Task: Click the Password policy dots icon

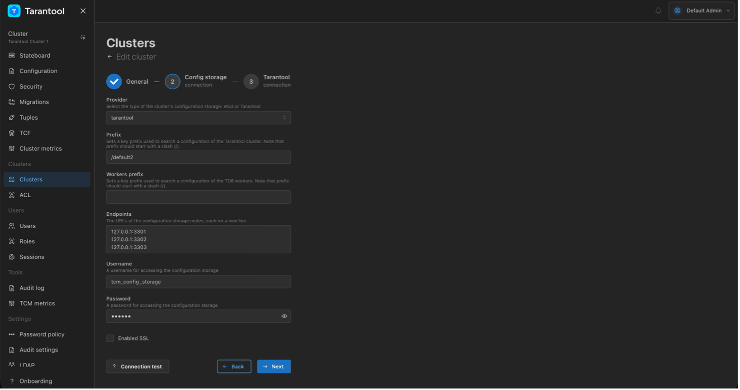Action: click(x=12, y=335)
